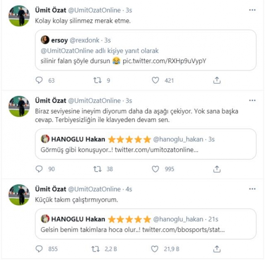The width and height of the screenshot is (265, 260).
Task: Share the 'Biraz seviyesine ineyim' tweet
Action: (217, 169)
